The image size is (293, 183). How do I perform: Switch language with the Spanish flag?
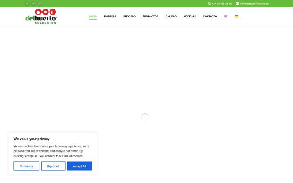point(236,16)
